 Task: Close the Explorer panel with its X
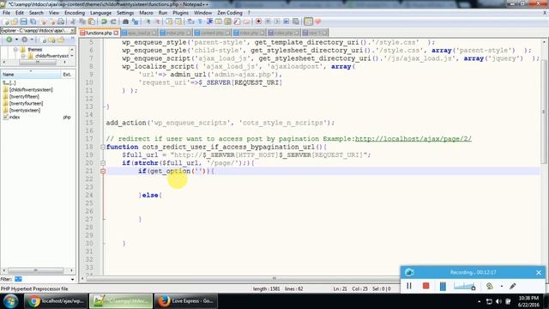[72, 31]
